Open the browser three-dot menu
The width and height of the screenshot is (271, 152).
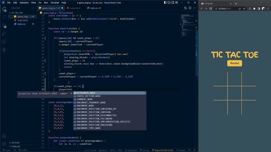pos(268,8)
